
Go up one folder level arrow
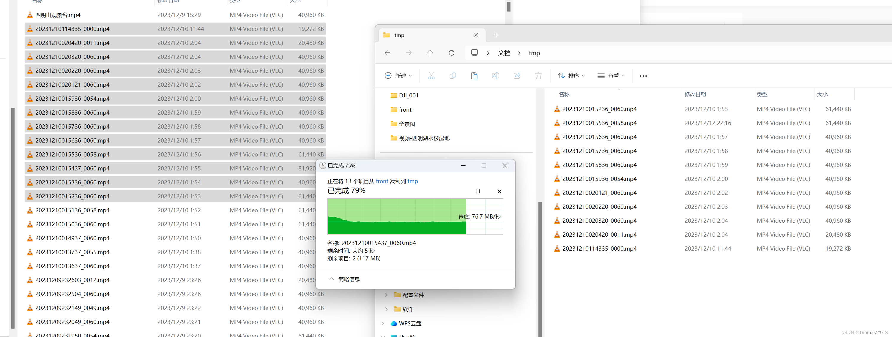pyautogui.click(x=430, y=53)
